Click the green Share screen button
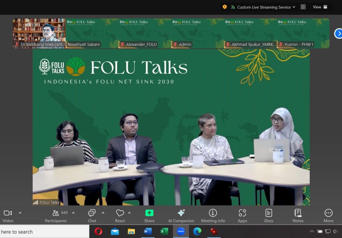342x238 pixels. (x=149, y=213)
